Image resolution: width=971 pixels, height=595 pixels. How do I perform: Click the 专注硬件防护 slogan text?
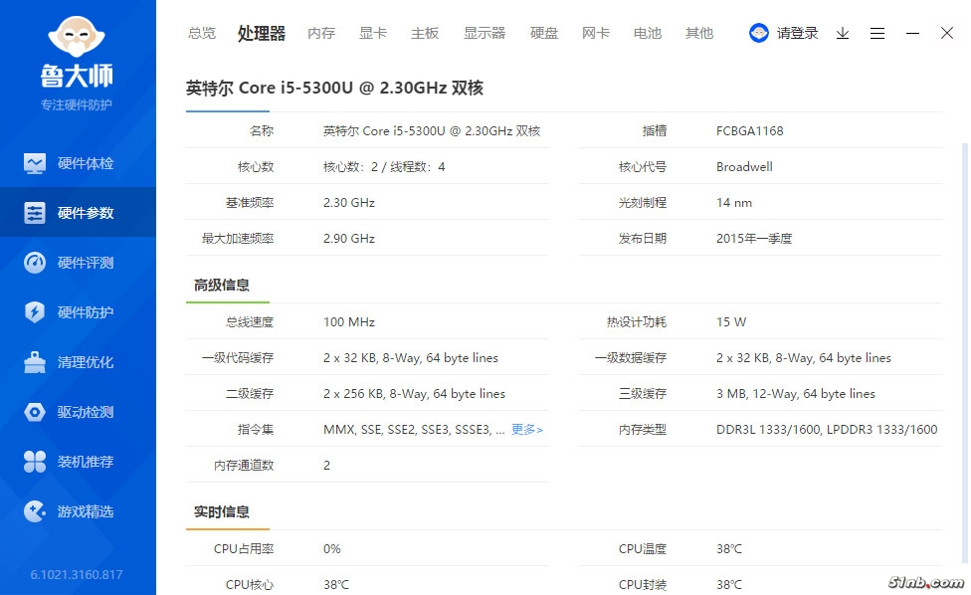point(77,104)
